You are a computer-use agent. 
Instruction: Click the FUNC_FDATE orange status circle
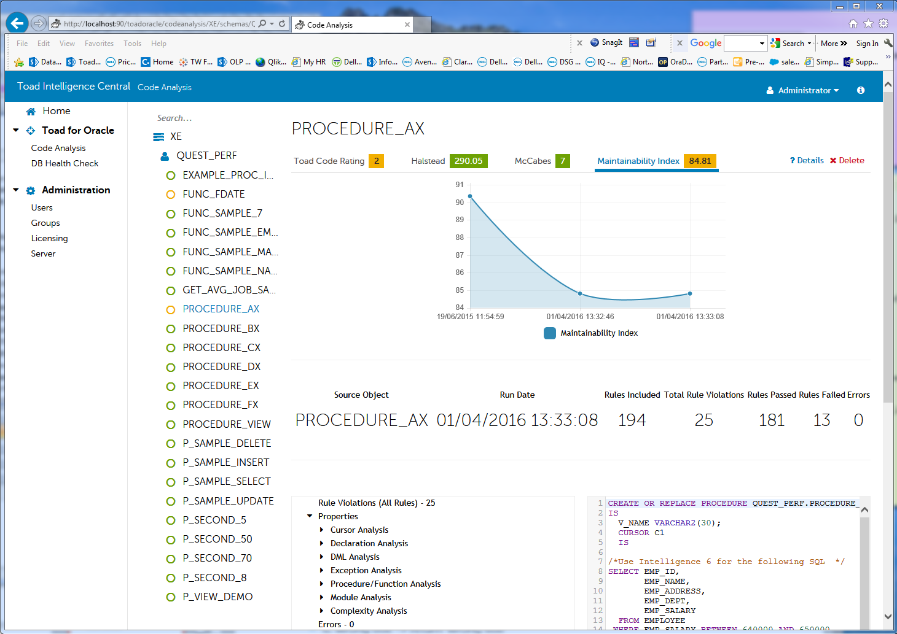[171, 195]
